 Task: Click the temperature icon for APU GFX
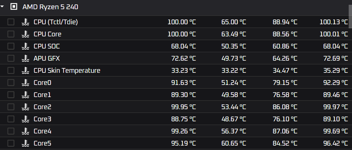(x=25, y=58)
